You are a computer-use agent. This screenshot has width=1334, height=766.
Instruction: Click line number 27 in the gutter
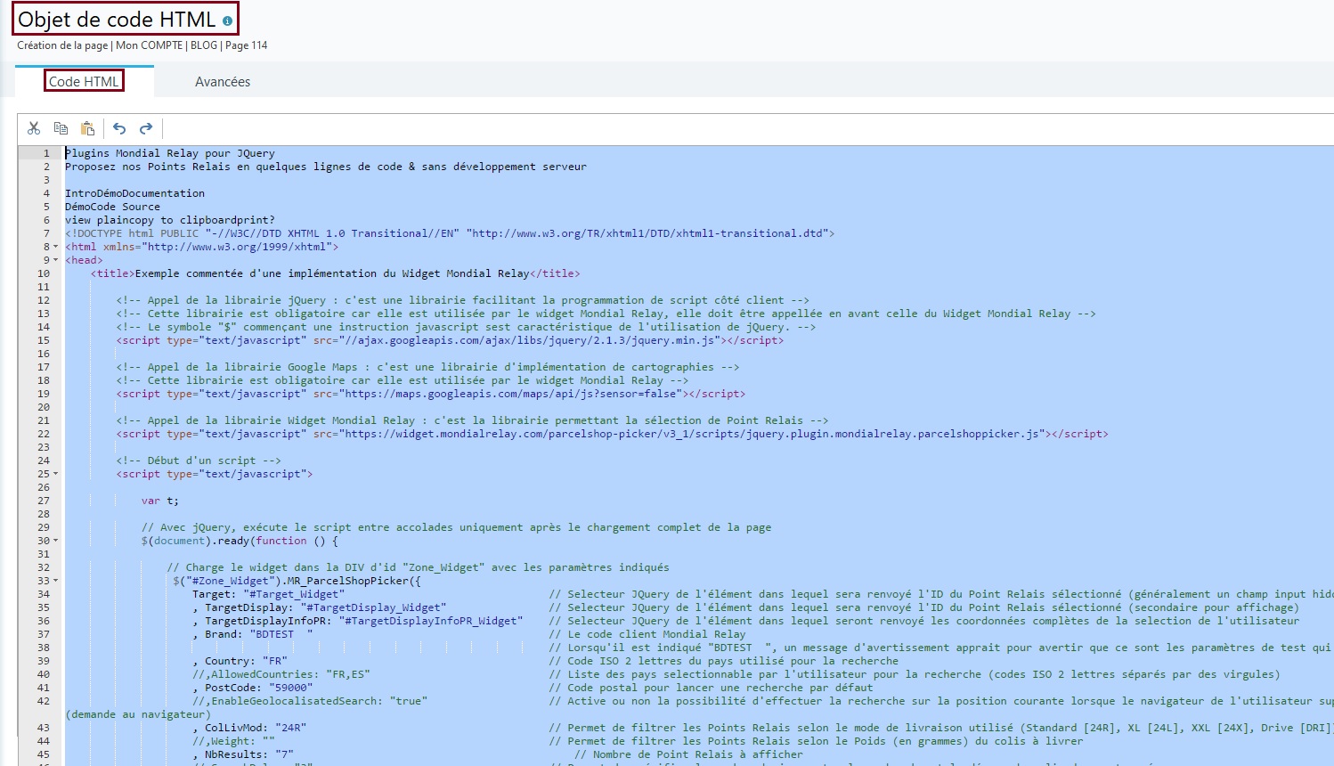coord(44,501)
